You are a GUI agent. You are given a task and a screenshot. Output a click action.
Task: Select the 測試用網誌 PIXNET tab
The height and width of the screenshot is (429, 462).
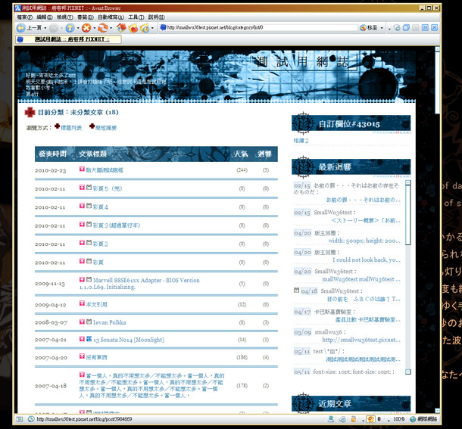pos(68,39)
